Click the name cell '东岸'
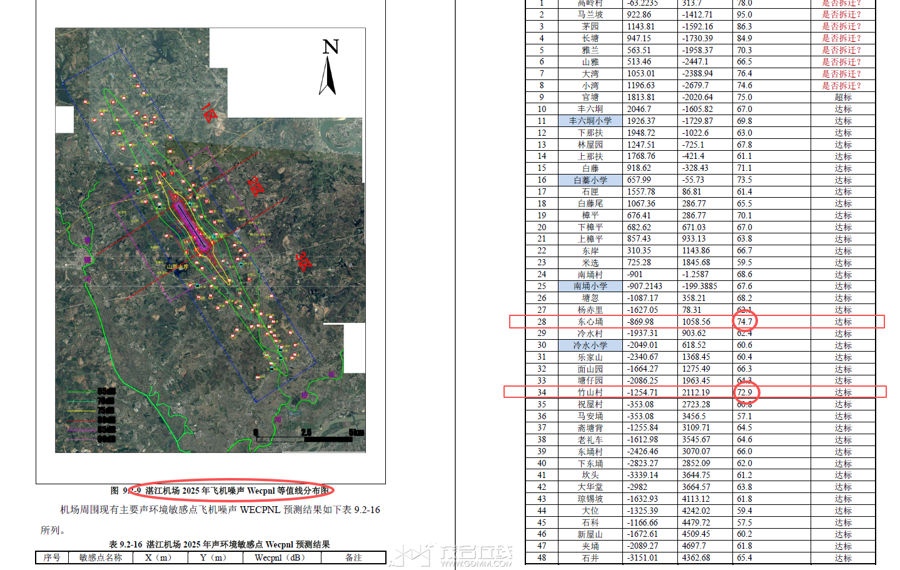Viewport: 900px width, 570px height. 590,251
